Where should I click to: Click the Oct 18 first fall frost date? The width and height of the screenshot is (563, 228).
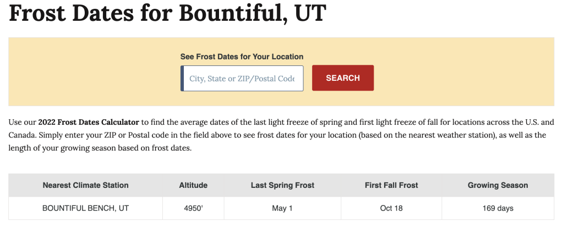[x=391, y=208]
